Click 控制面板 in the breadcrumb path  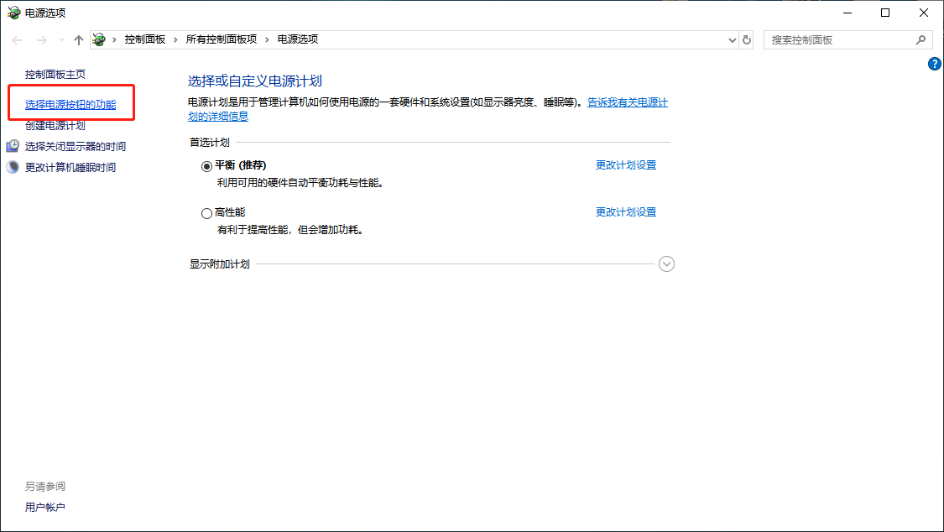(x=145, y=39)
